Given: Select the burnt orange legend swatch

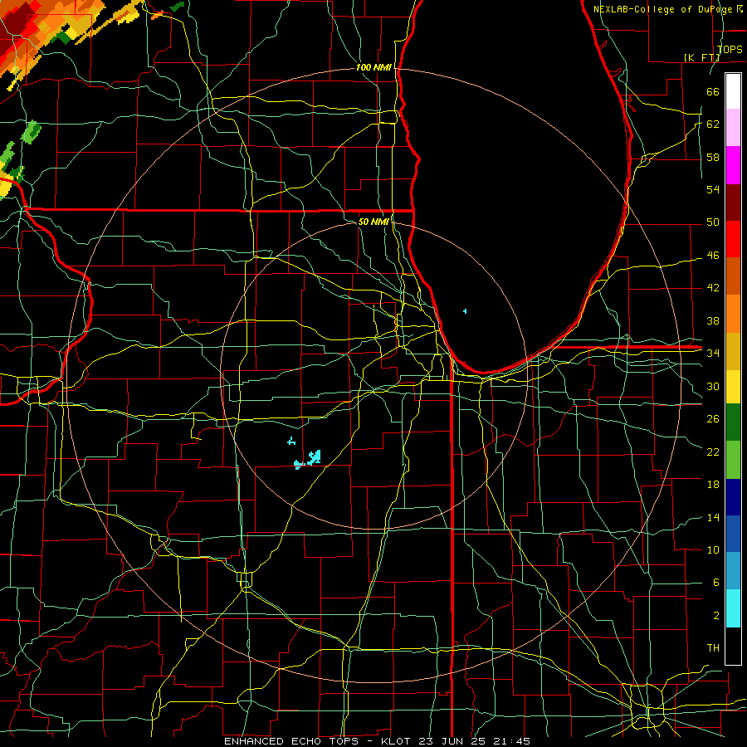Looking at the screenshot, I should point(733,276).
